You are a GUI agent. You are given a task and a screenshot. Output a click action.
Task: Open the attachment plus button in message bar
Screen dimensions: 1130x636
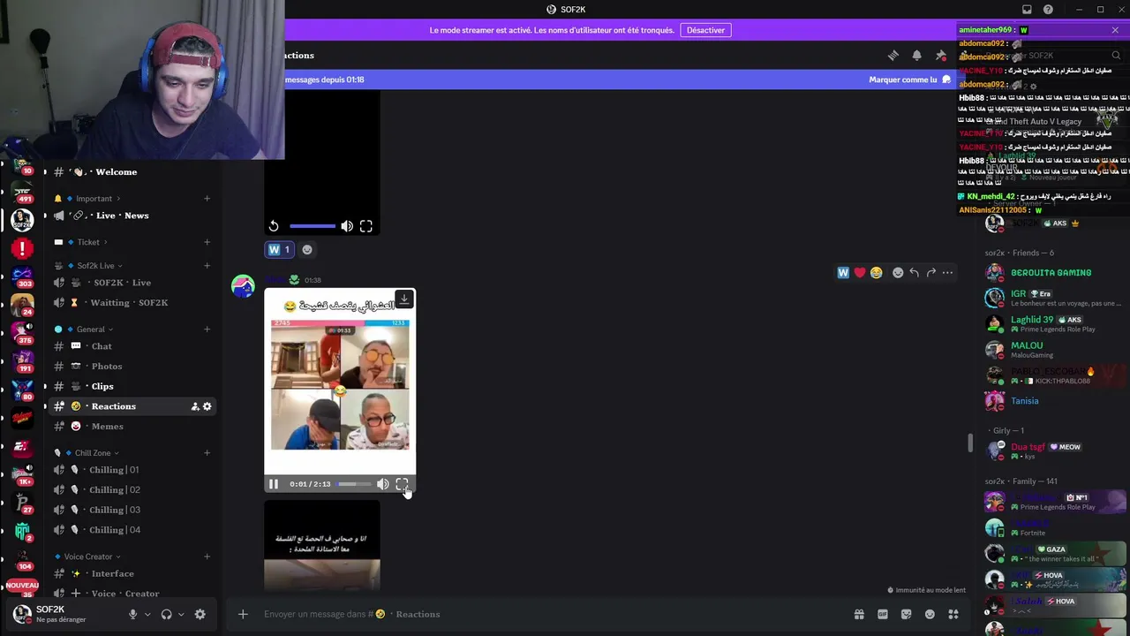243,614
